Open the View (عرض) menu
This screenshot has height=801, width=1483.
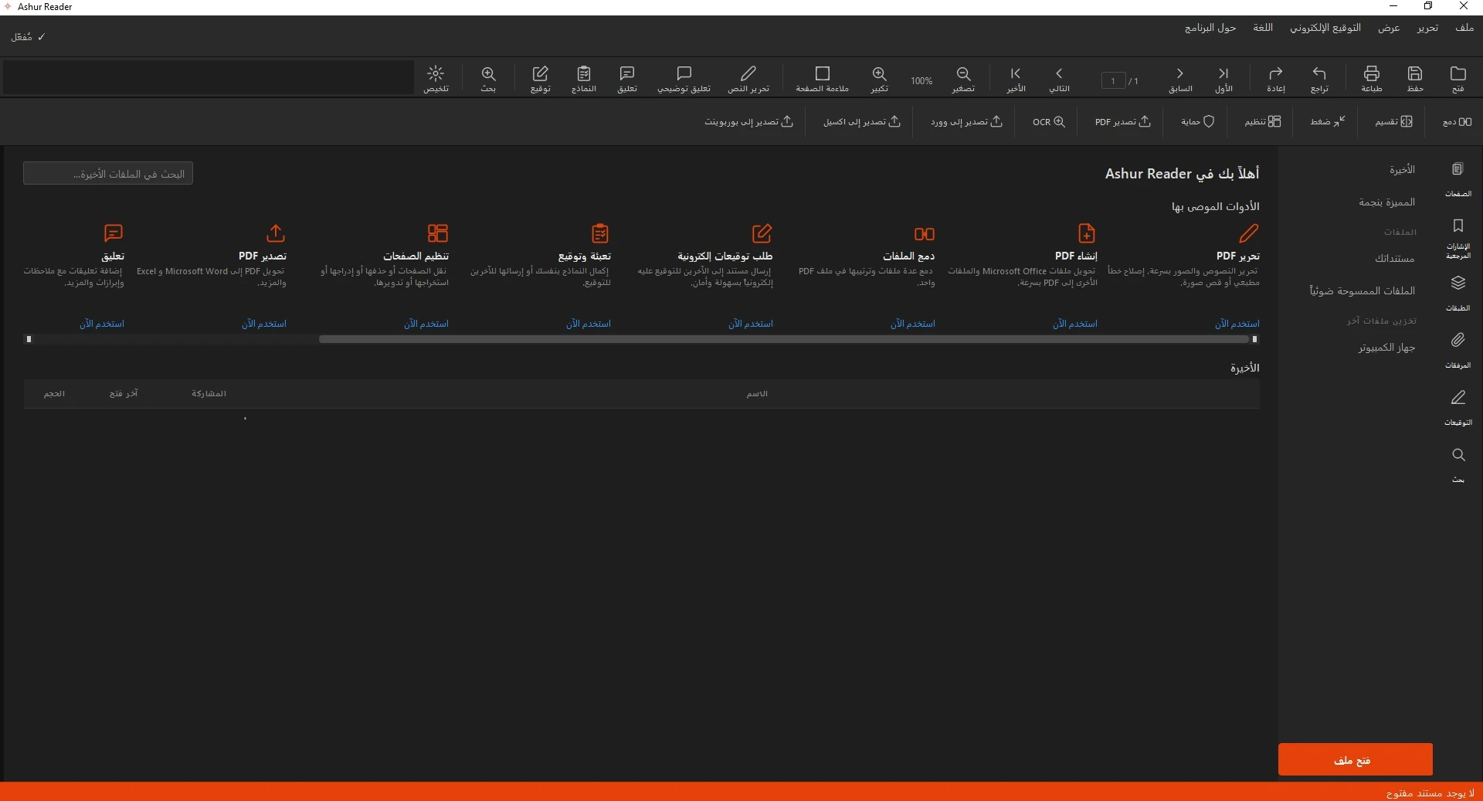coord(1389,28)
